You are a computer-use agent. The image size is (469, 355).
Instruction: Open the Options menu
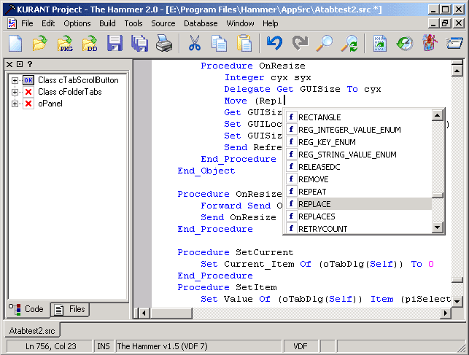pos(77,23)
